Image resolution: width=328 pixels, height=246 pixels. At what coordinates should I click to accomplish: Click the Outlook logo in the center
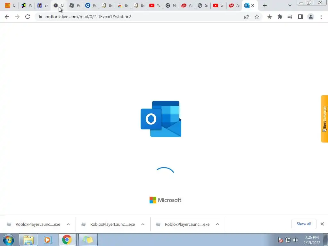click(161, 119)
